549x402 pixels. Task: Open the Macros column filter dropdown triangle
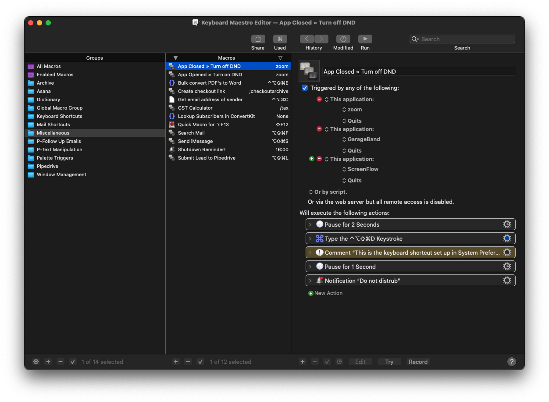(281, 57)
